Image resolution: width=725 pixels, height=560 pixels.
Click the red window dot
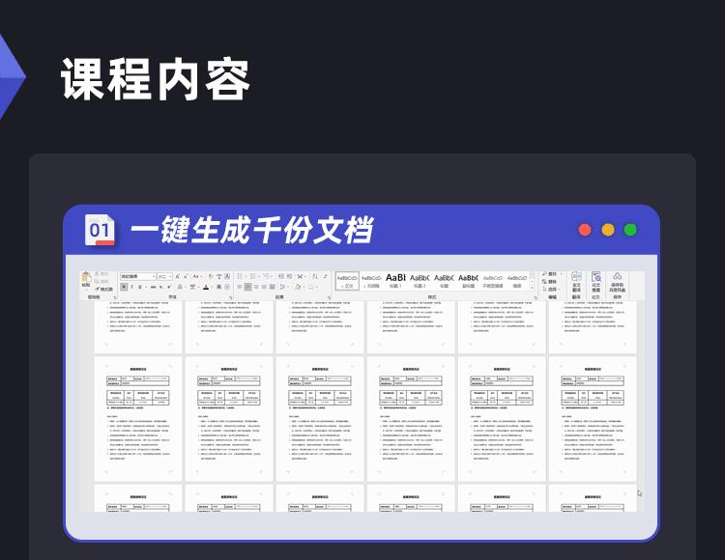[585, 230]
